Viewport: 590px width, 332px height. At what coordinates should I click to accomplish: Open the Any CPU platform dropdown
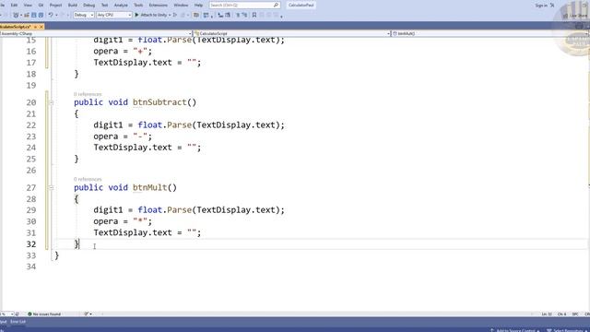pyautogui.click(x=114, y=15)
